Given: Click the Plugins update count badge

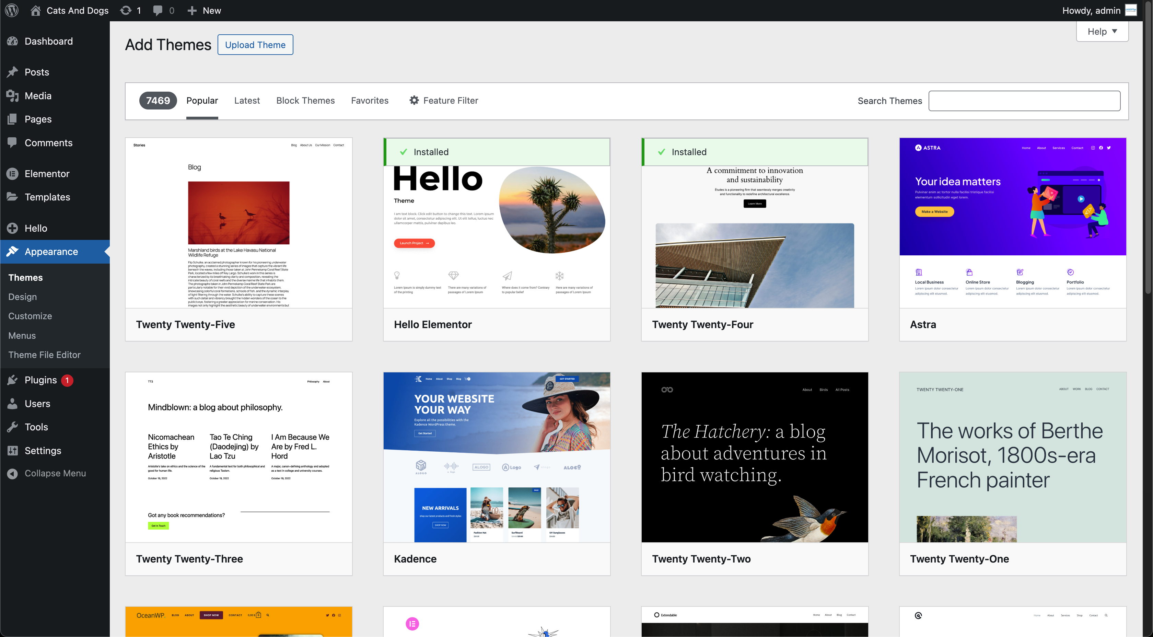Looking at the screenshot, I should pyautogui.click(x=67, y=381).
